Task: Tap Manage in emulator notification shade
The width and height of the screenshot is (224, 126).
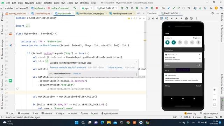Action: click(168, 86)
